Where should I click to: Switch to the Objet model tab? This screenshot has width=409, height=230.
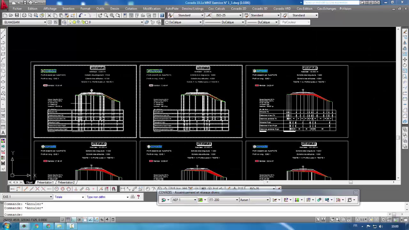pos(29,182)
